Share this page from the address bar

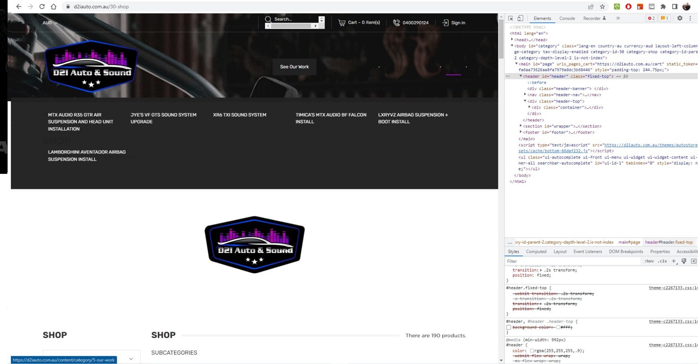[x=591, y=7]
